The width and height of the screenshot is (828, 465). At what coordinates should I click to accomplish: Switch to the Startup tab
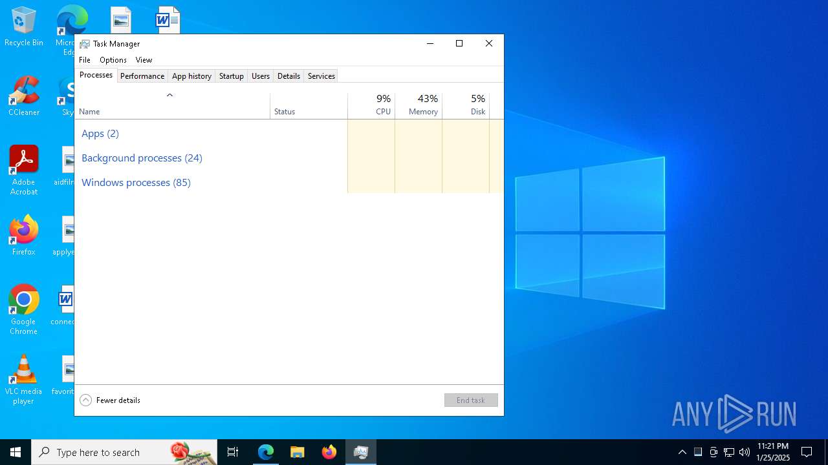[x=231, y=76]
